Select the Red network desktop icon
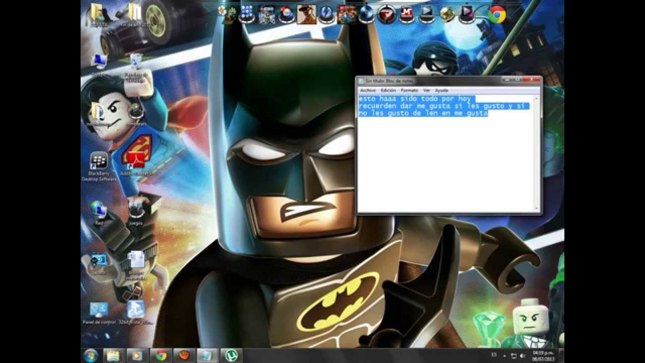Image resolution: width=645 pixels, height=363 pixels. [99, 213]
